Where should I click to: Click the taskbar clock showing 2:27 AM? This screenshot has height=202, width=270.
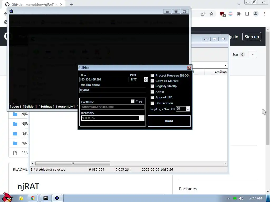[x=256, y=198]
